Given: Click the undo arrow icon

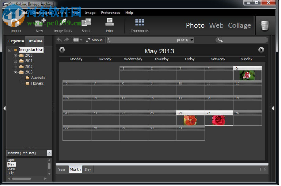Looking at the screenshot, I should tap(59, 40).
